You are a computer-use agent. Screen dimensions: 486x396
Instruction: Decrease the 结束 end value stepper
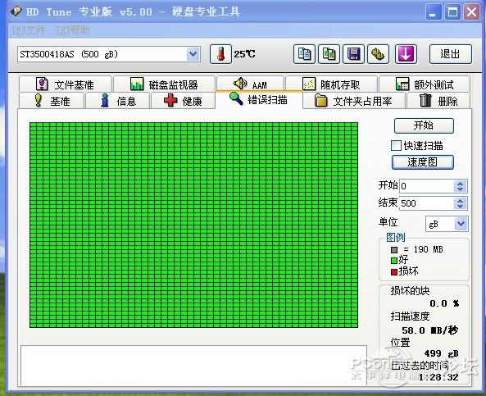(461, 207)
